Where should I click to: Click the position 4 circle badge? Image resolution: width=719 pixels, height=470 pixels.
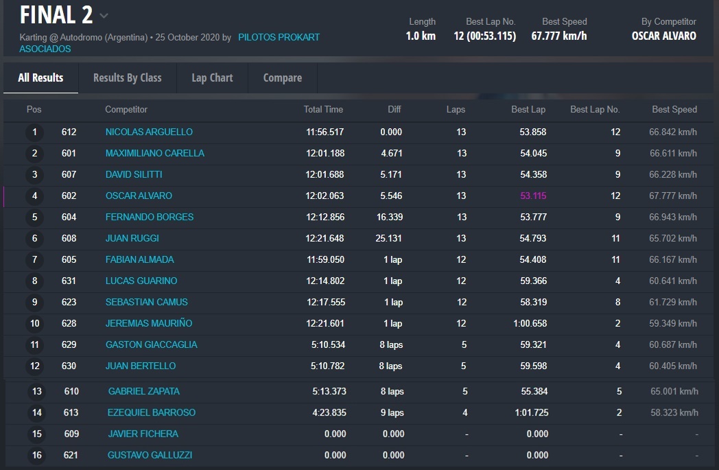pos(34,196)
